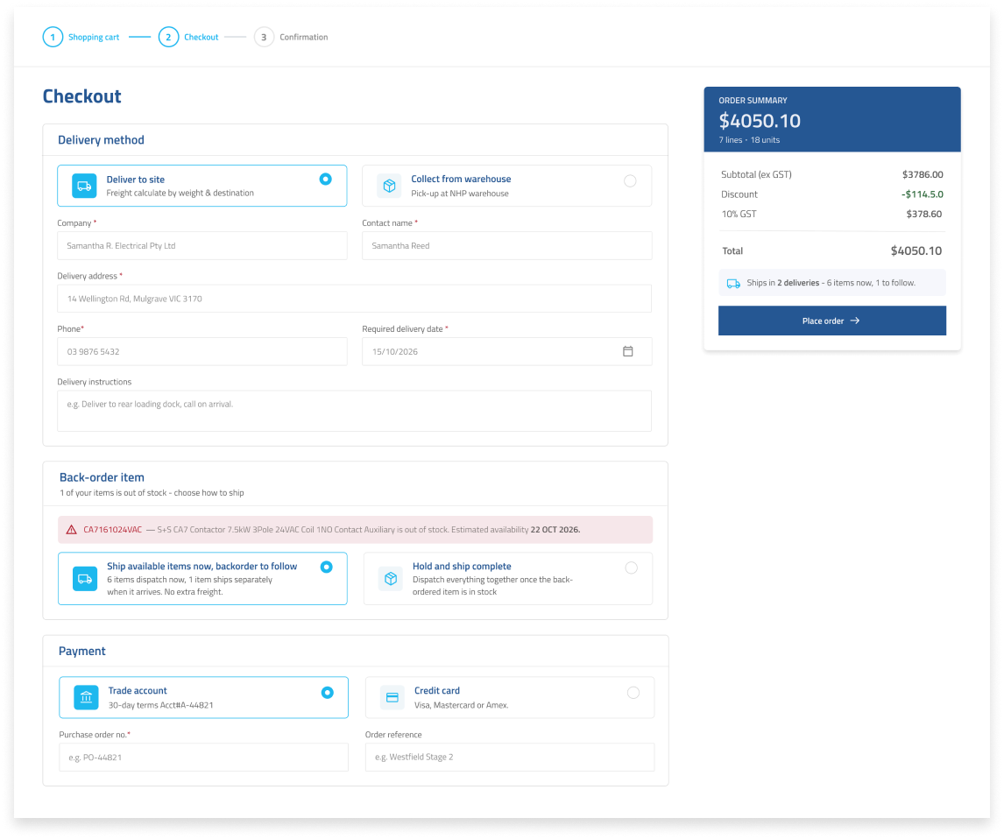Click the Delivery method heading
The image size is (1004, 839).
[x=101, y=140]
